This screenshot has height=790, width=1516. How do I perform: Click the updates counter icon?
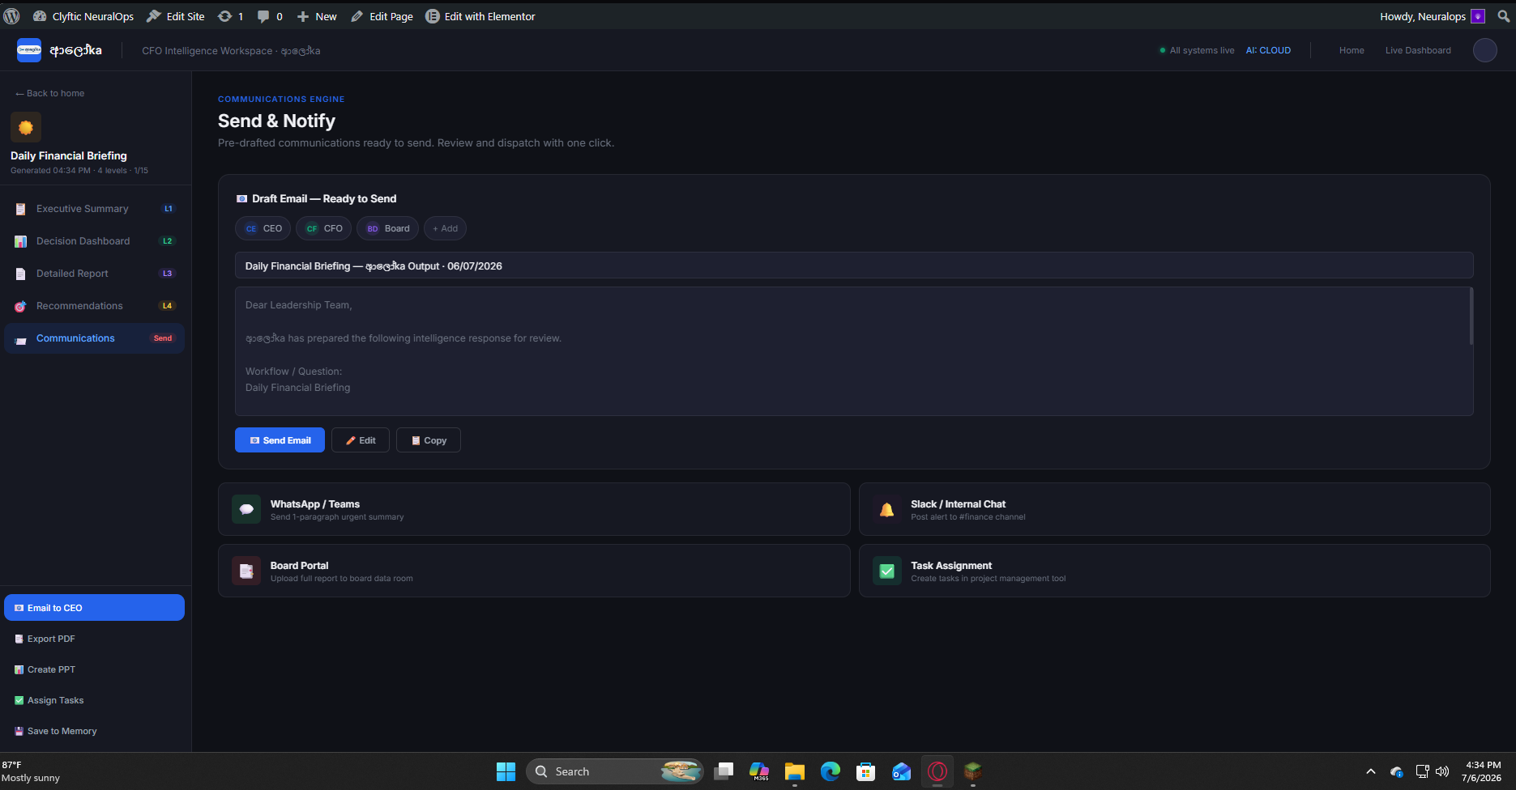point(231,16)
